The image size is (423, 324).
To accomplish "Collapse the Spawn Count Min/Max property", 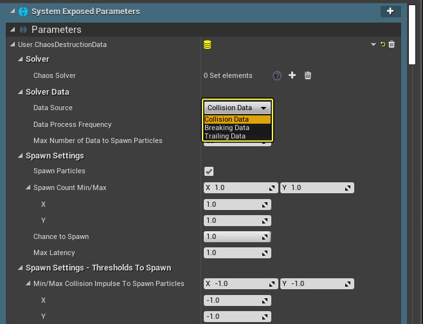I will pyautogui.click(x=28, y=187).
